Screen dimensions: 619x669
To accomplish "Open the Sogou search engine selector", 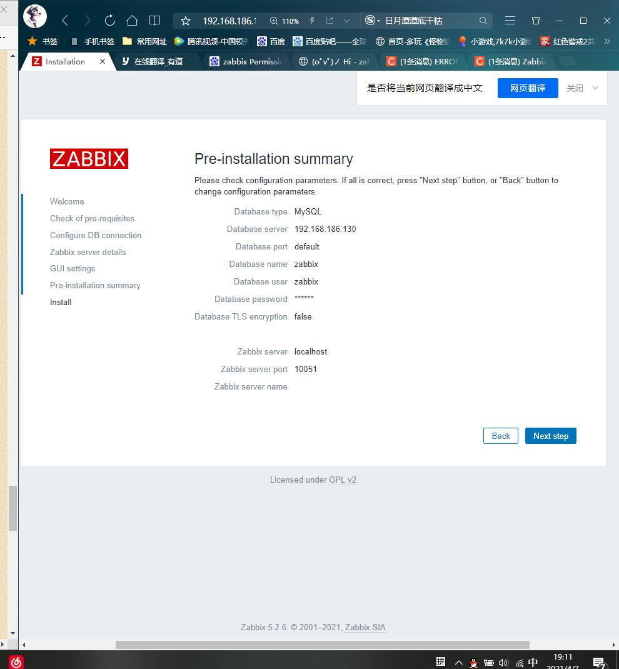I will 373,21.
